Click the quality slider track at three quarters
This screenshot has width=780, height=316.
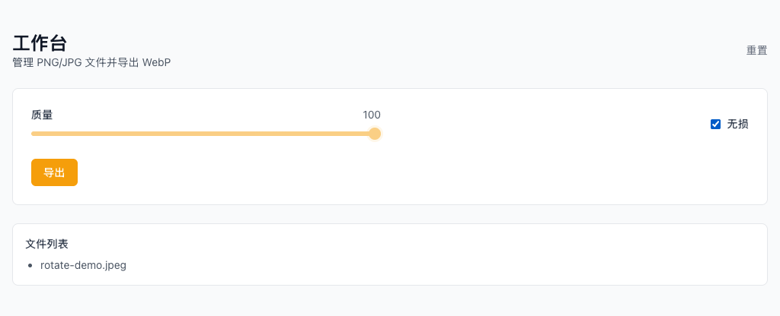[289, 134]
